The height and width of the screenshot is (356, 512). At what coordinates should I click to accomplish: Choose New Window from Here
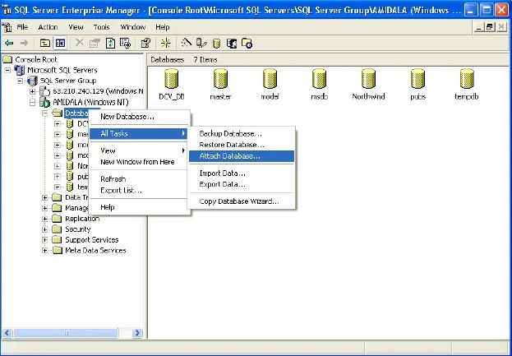pyautogui.click(x=140, y=162)
